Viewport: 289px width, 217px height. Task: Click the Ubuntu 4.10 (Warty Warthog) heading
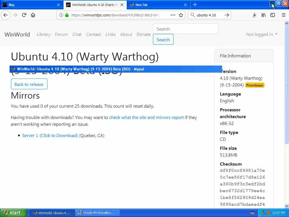(85, 57)
